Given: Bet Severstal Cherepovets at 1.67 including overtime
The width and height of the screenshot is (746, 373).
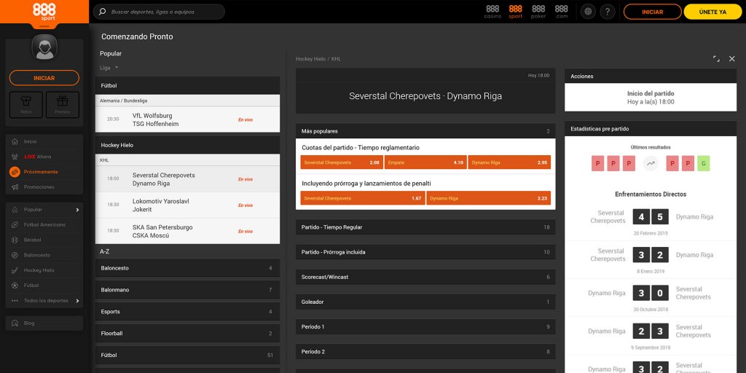Looking at the screenshot, I should [363, 198].
